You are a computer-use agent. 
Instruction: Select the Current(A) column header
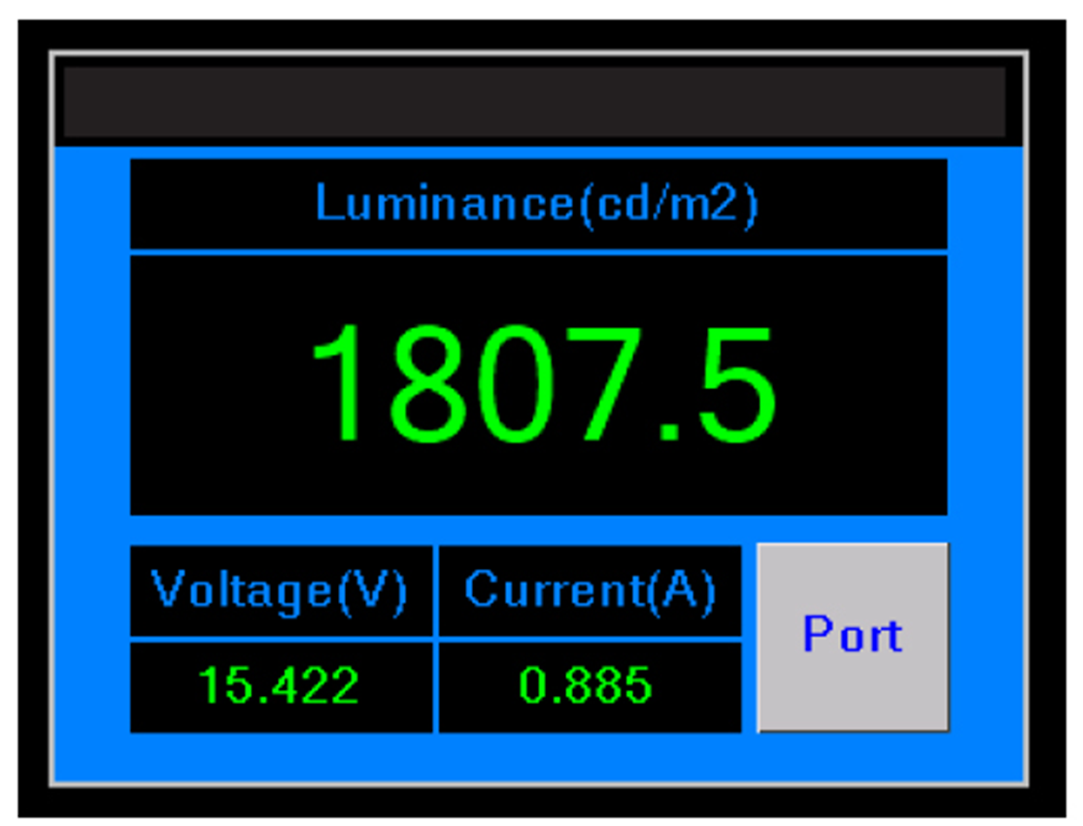590,590
